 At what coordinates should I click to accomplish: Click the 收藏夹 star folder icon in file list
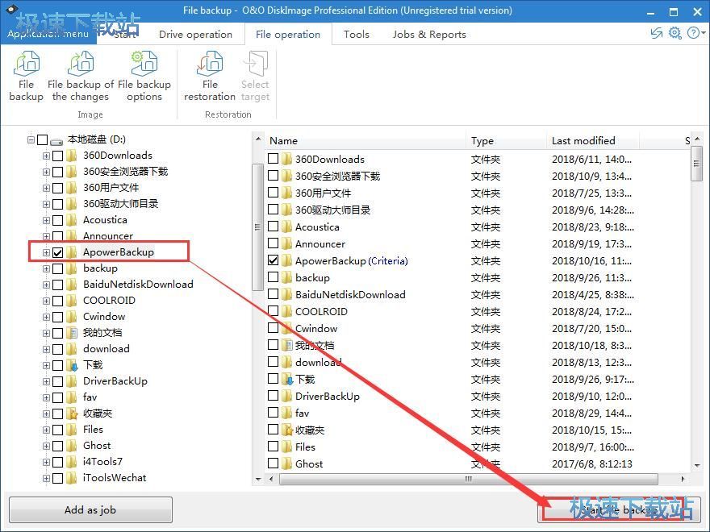click(x=287, y=430)
